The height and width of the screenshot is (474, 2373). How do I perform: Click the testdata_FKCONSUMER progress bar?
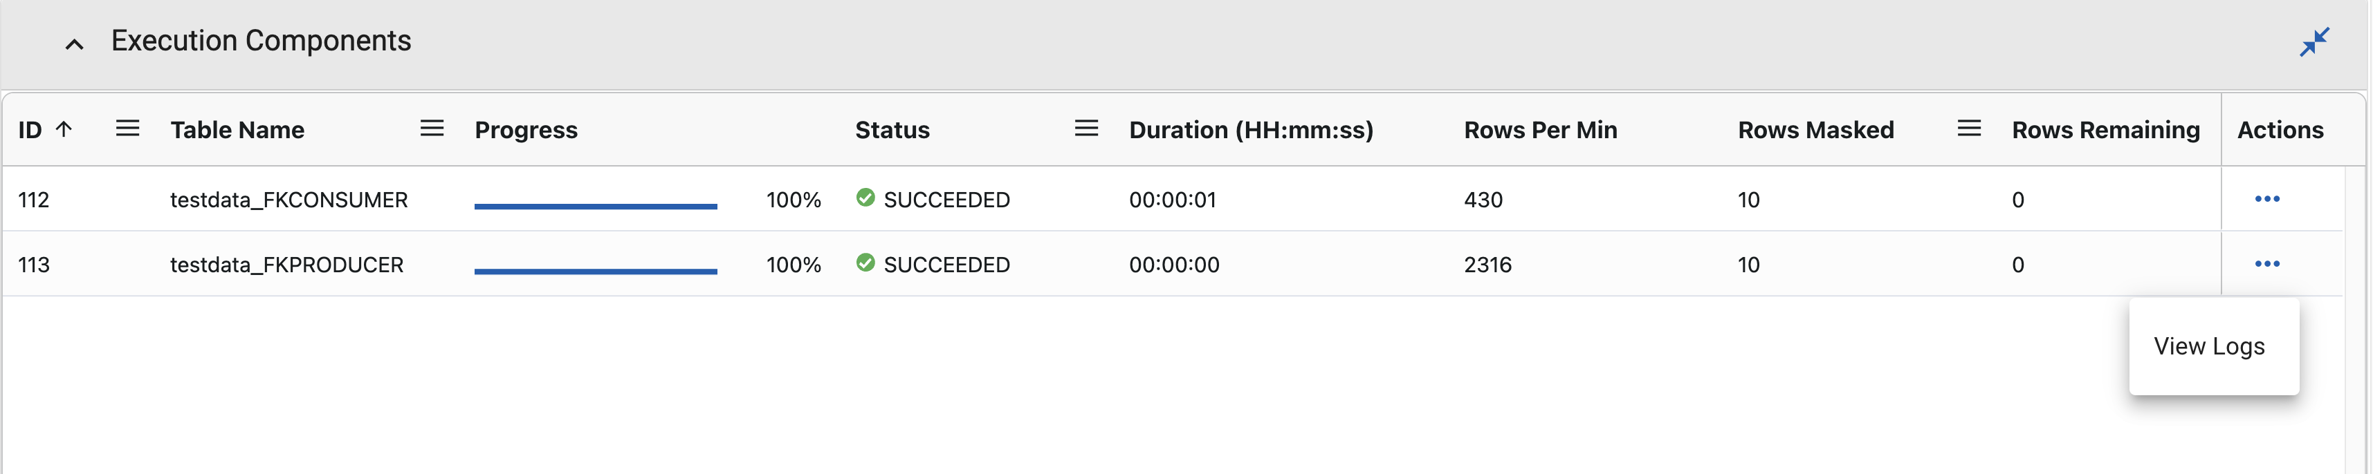pyautogui.click(x=595, y=206)
